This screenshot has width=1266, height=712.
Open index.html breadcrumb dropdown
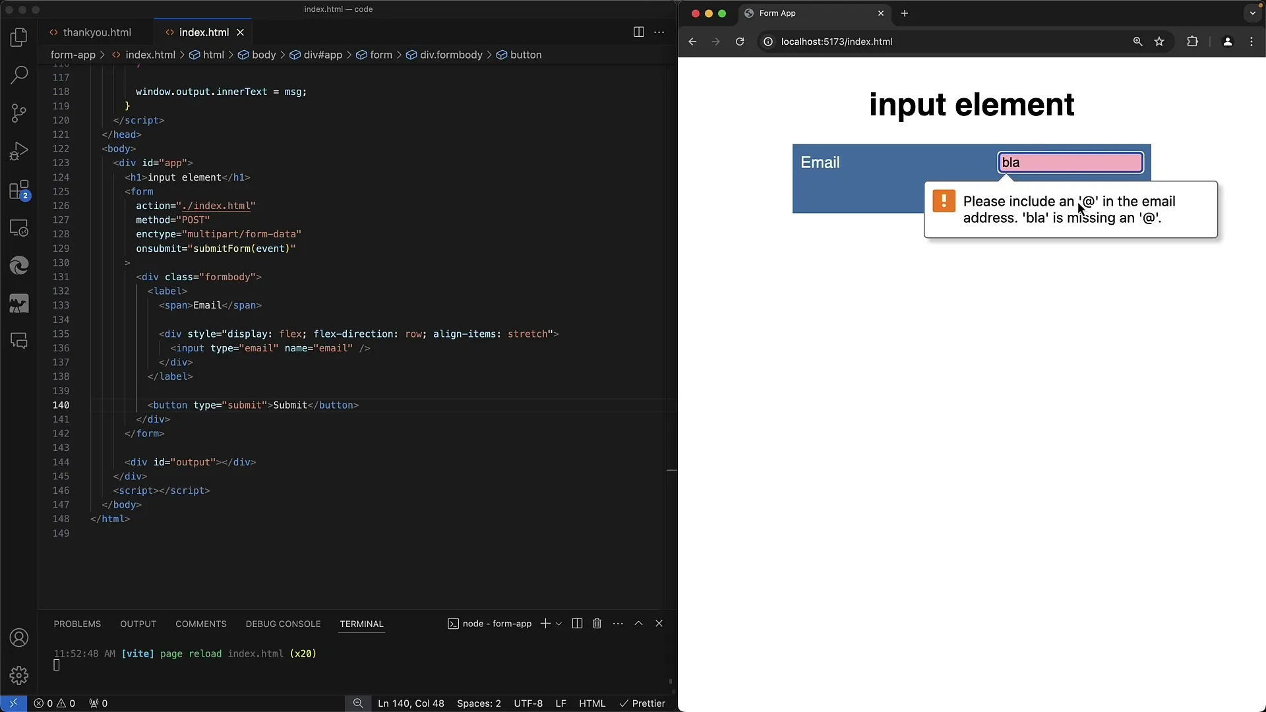150,54
